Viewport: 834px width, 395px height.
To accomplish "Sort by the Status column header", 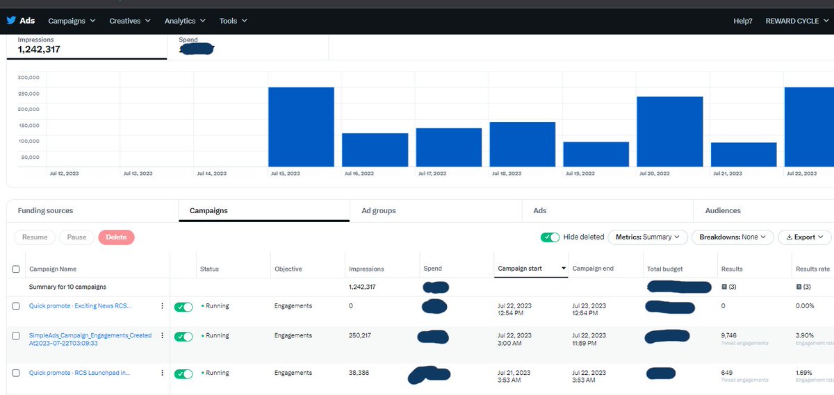I will [209, 269].
